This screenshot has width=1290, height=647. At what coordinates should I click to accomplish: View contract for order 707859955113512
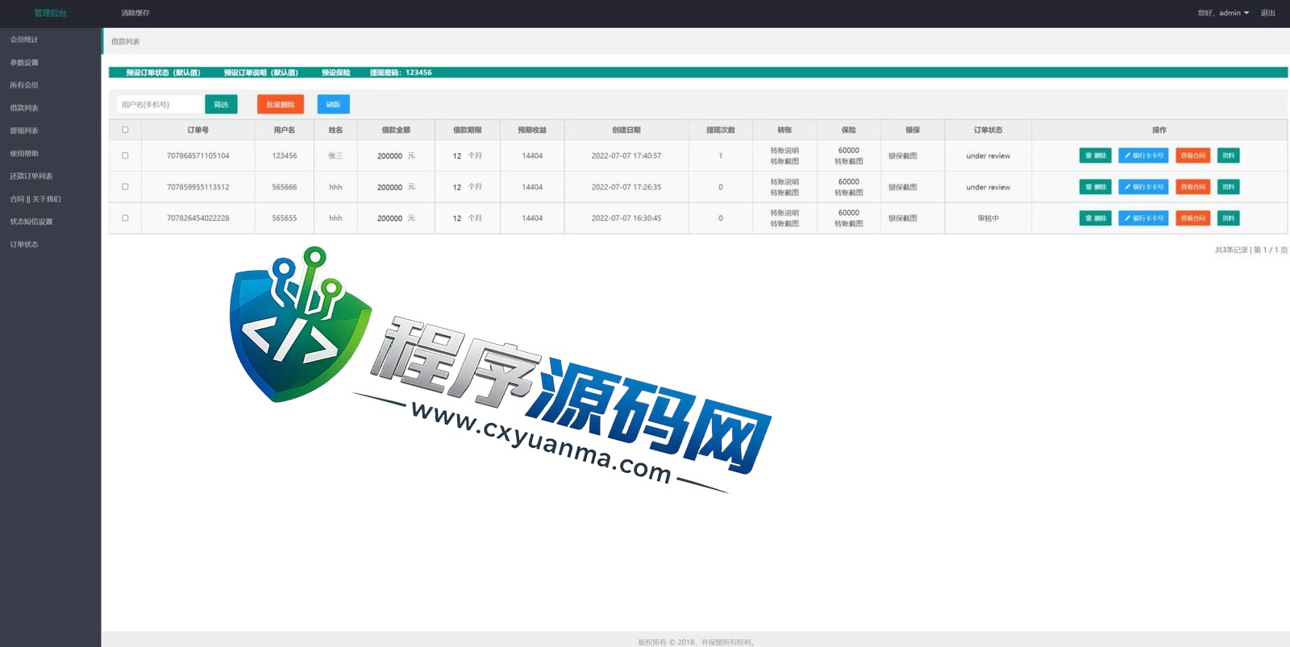coord(1192,187)
